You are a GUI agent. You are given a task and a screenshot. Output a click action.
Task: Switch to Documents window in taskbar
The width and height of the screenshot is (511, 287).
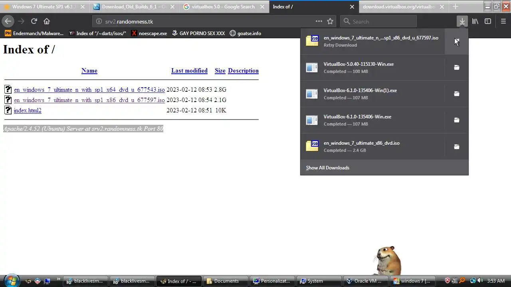(x=226, y=281)
